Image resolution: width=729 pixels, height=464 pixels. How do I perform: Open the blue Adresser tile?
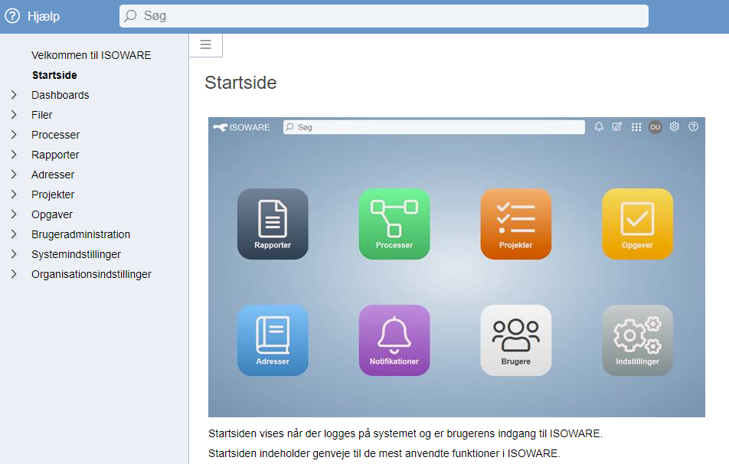coord(273,340)
